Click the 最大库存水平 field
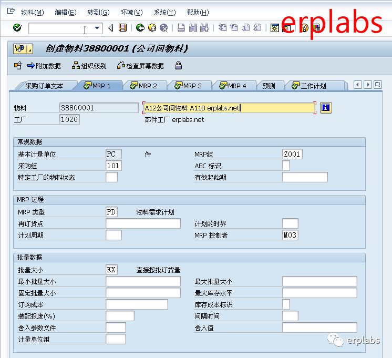 319,293
